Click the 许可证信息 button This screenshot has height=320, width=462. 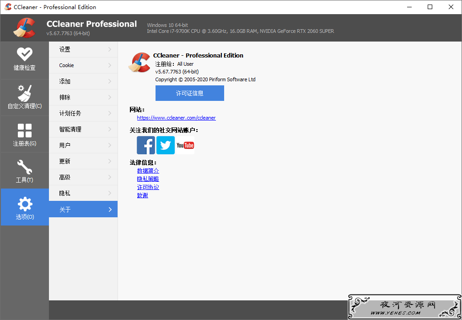[190, 93]
